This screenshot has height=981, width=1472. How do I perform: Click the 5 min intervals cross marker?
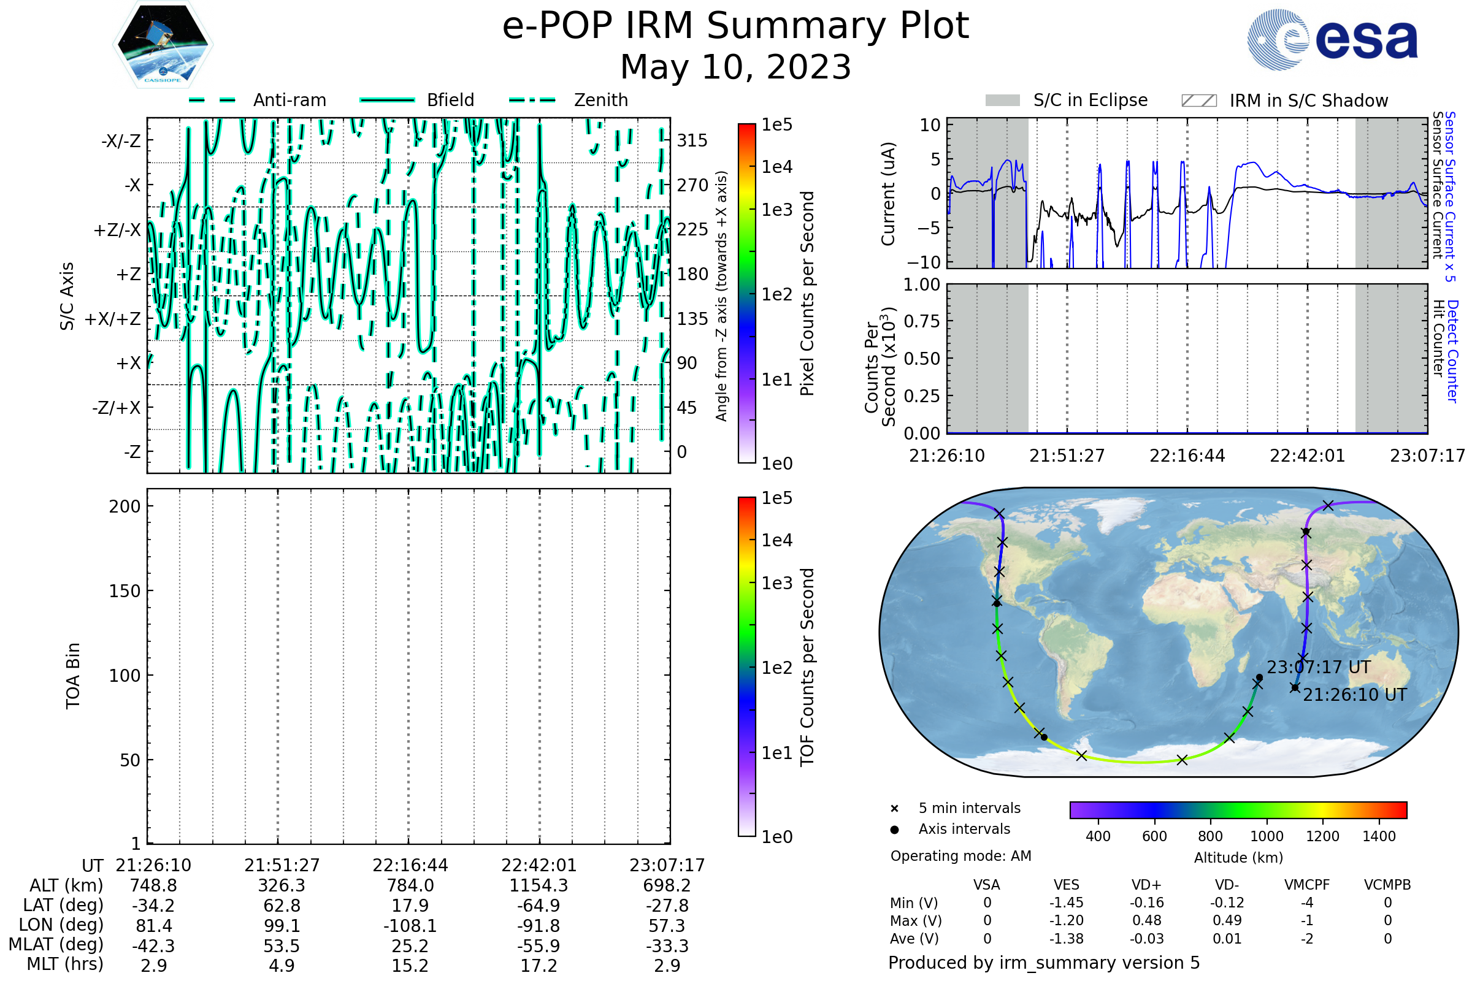pyautogui.click(x=894, y=809)
